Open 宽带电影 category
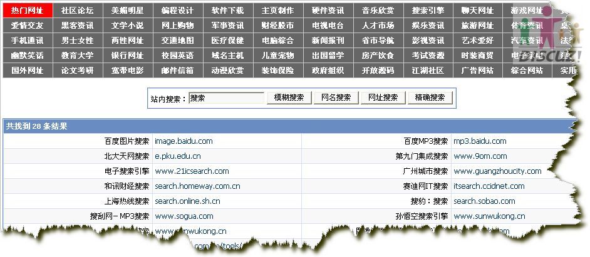Viewport: 590px width, 257px height. point(128,70)
